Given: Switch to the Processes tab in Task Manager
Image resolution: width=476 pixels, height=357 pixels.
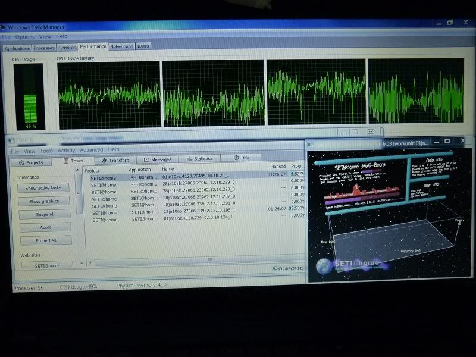Looking at the screenshot, I should 44,48.
